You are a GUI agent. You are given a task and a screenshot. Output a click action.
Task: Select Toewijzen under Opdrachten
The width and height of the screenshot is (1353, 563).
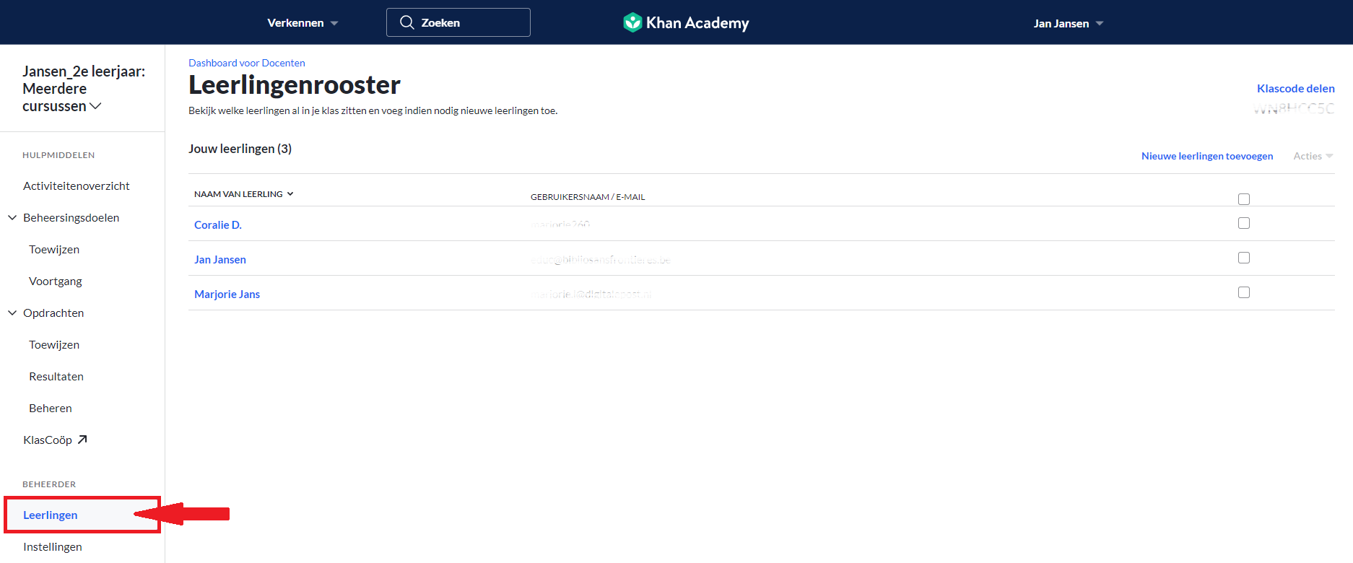(54, 344)
